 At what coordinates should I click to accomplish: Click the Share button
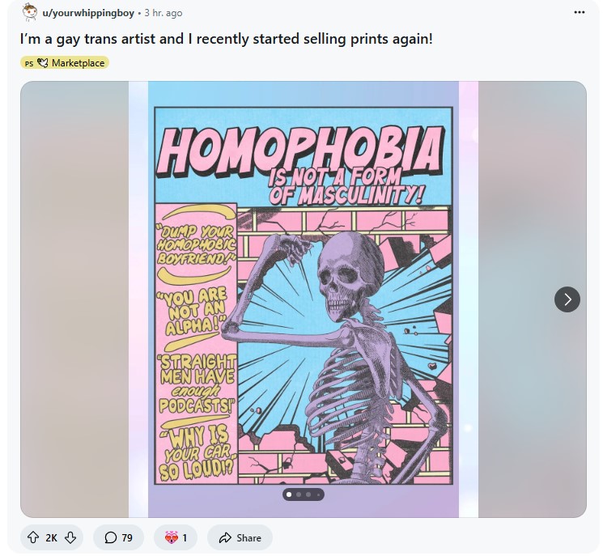click(240, 537)
